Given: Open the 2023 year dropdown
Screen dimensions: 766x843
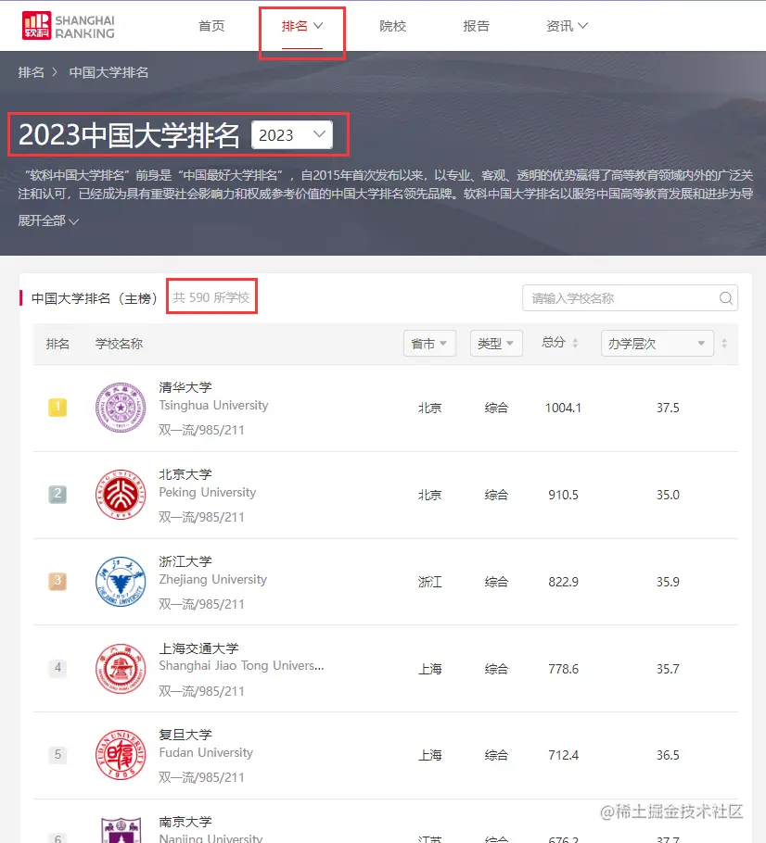Looking at the screenshot, I should point(292,135).
